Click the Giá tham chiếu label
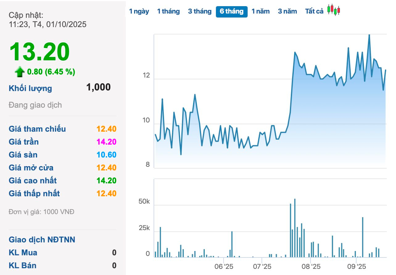 pyautogui.click(x=37, y=129)
